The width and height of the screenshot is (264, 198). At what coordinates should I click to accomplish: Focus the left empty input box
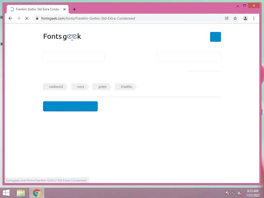[x=73, y=57]
